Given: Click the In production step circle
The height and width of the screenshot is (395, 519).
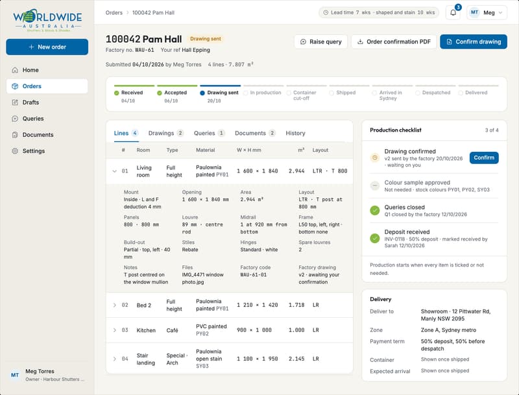Looking at the screenshot, I should 246,93.
